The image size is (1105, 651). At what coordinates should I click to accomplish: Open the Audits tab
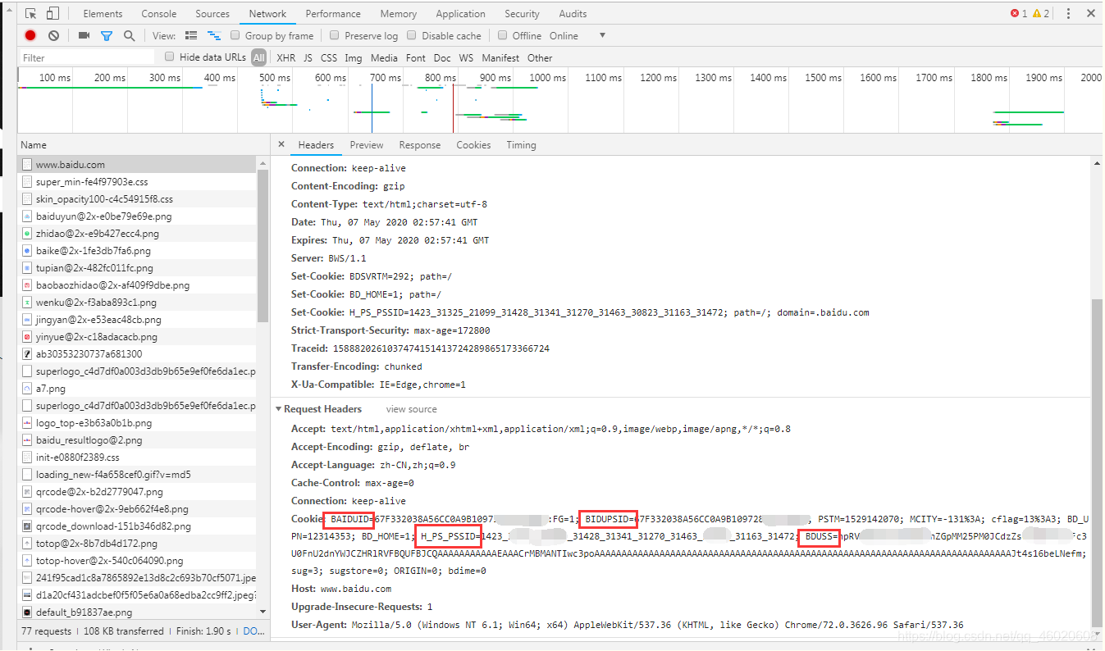pos(573,14)
